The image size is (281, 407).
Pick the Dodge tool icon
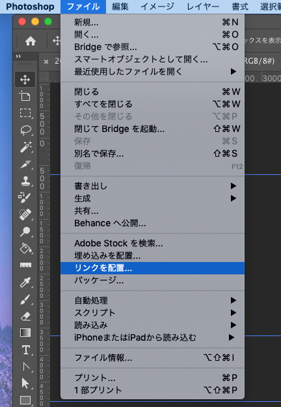coord(25,231)
